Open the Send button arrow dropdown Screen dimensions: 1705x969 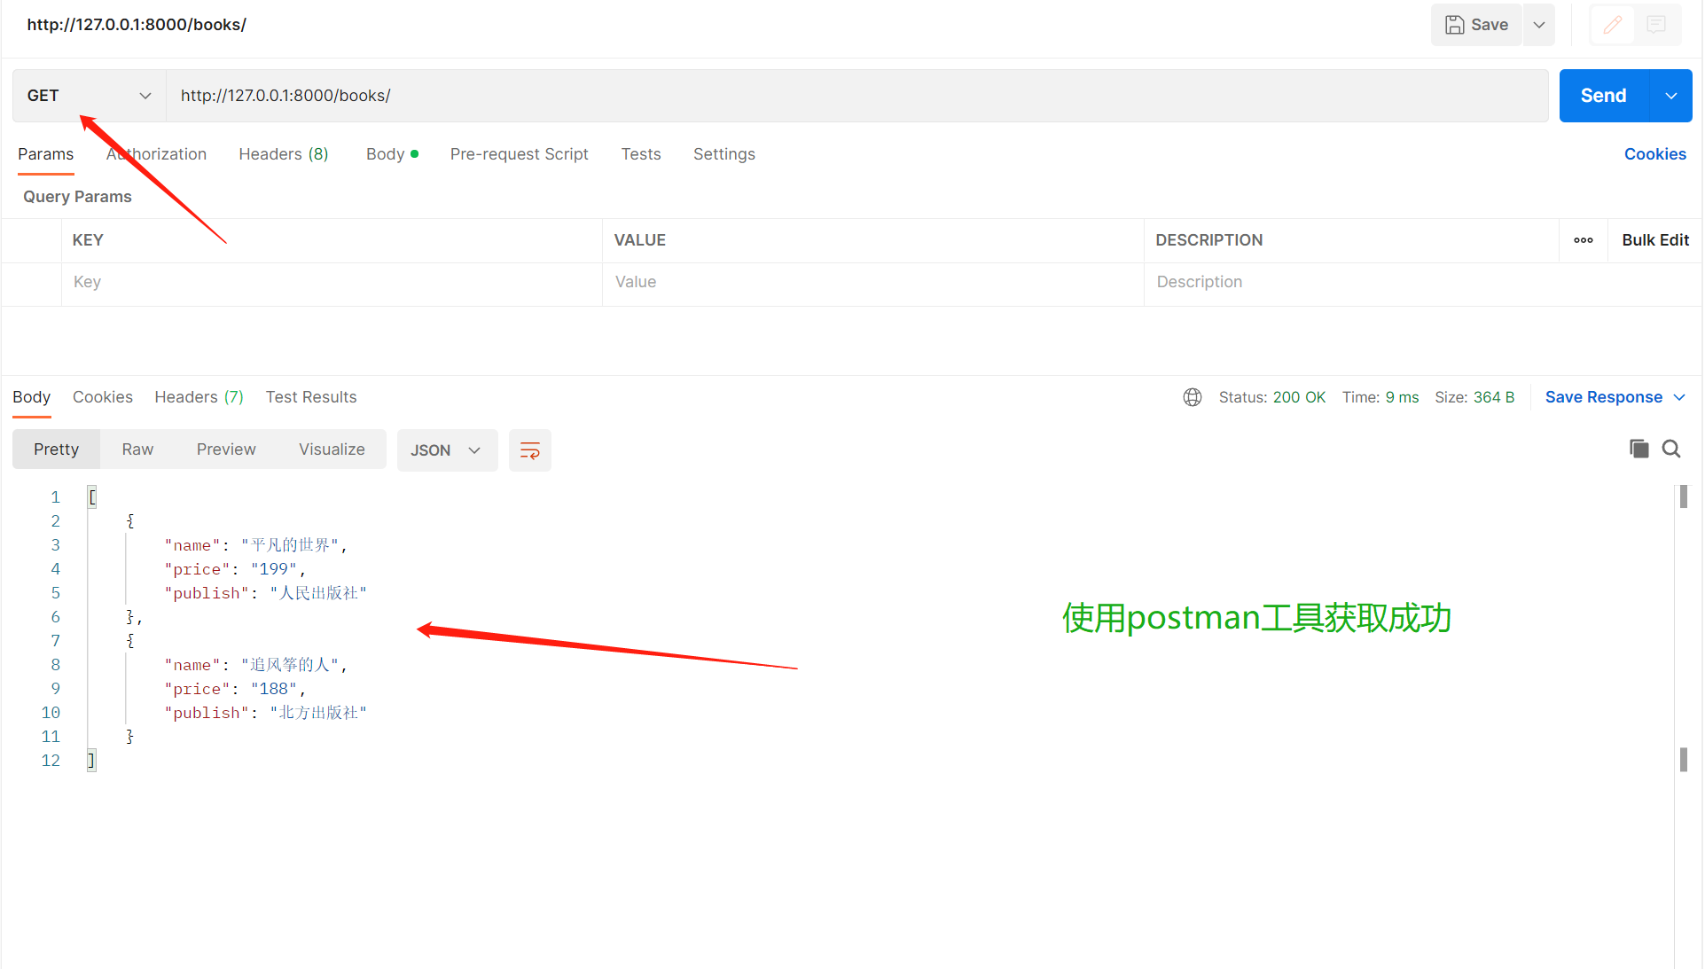tap(1670, 96)
